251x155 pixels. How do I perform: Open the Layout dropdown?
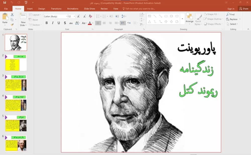(x=35, y=15)
